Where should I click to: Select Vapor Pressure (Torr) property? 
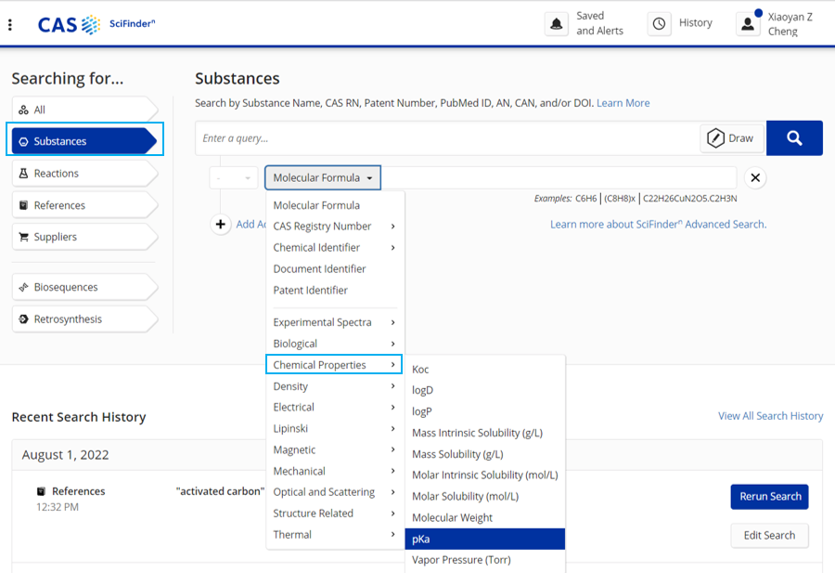[484, 560]
